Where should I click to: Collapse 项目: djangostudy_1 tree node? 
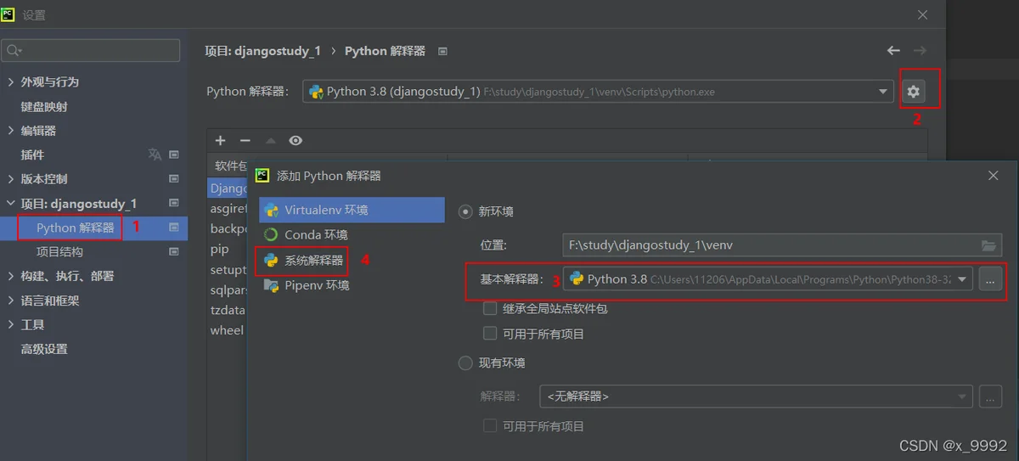click(11, 204)
